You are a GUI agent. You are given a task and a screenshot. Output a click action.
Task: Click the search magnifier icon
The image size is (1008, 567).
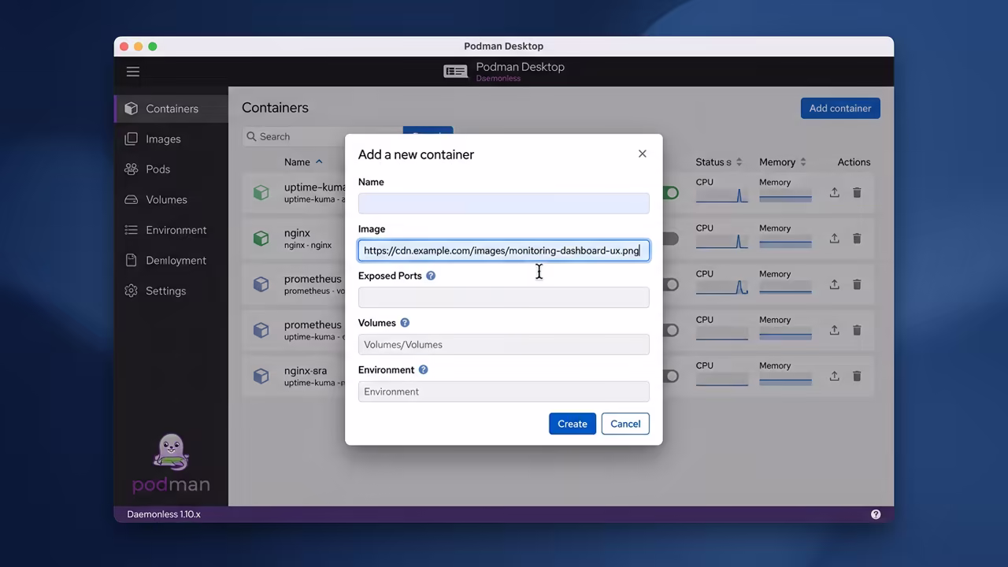[252, 136]
